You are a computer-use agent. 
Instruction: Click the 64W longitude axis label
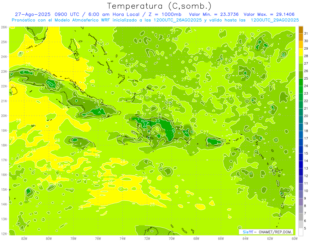(245, 238)
